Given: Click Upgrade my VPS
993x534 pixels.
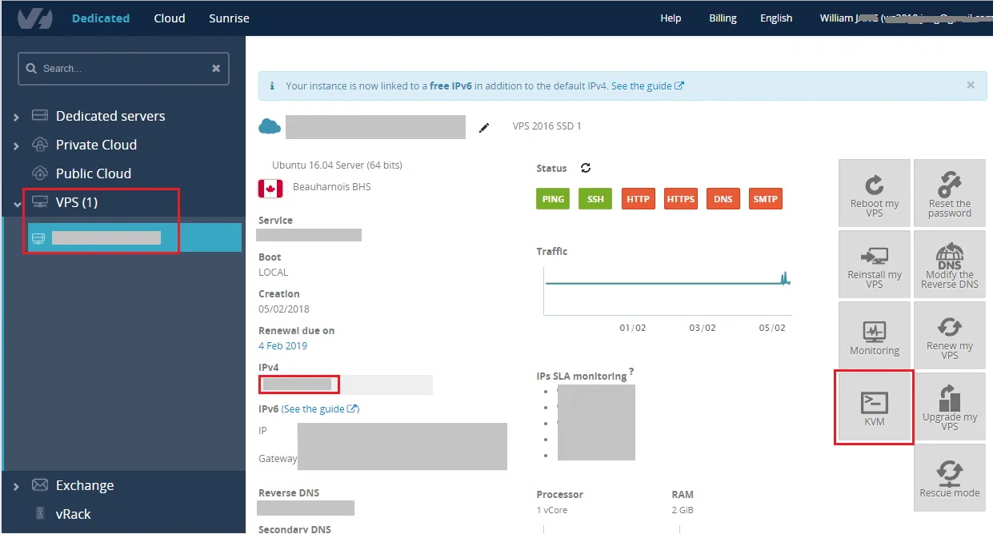Looking at the screenshot, I should [x=950, y=407].
